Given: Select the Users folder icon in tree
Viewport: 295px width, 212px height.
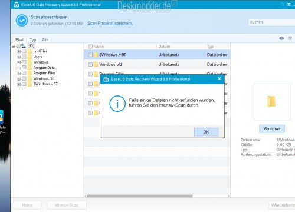Looking at the screenshot, I should (x=29, y=57).
